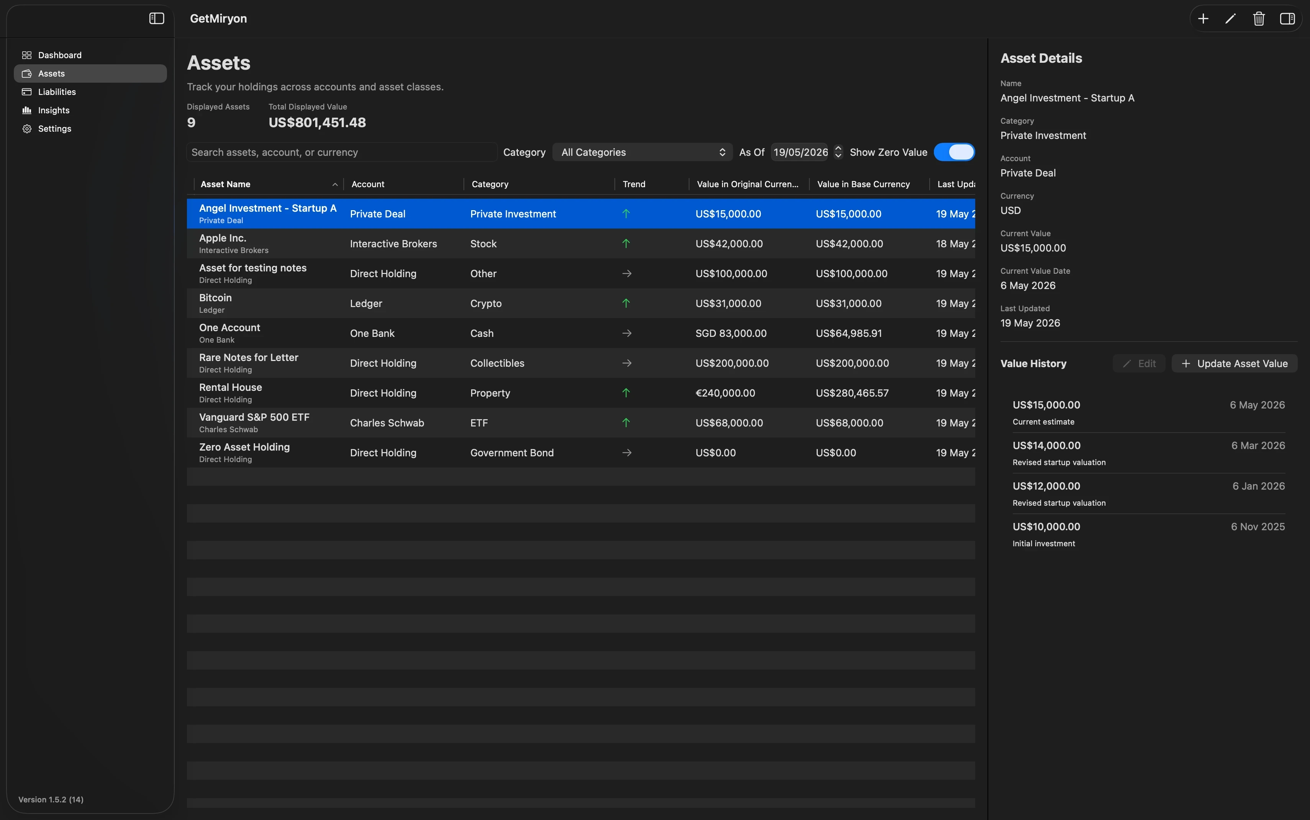Click the up trend arrow for Apple Inc.

pyautogui.click(x=626, y=243)
